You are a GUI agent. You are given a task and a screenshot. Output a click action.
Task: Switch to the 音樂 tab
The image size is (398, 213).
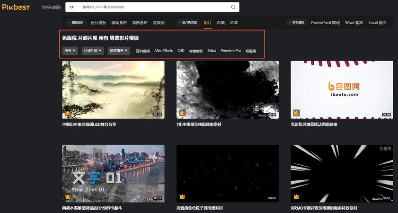pos(221,23)
